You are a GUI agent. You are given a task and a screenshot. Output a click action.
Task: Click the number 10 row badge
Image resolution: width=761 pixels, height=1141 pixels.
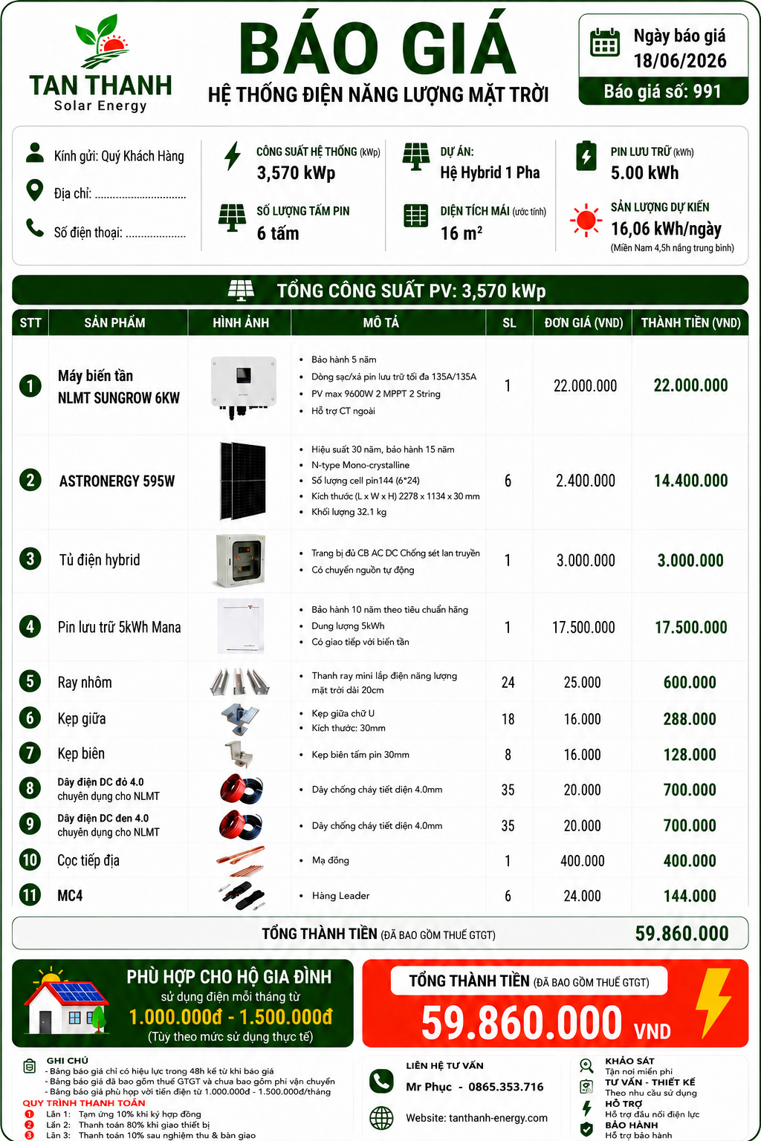tap(30, 859)
